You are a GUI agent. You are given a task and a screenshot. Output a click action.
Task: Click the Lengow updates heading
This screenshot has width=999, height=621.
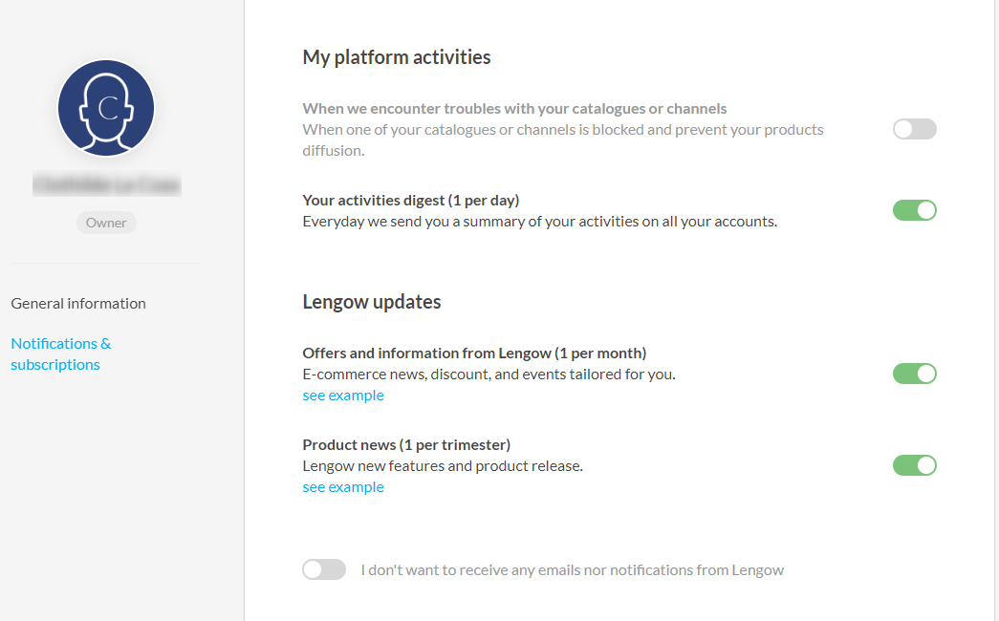[372, 302]
